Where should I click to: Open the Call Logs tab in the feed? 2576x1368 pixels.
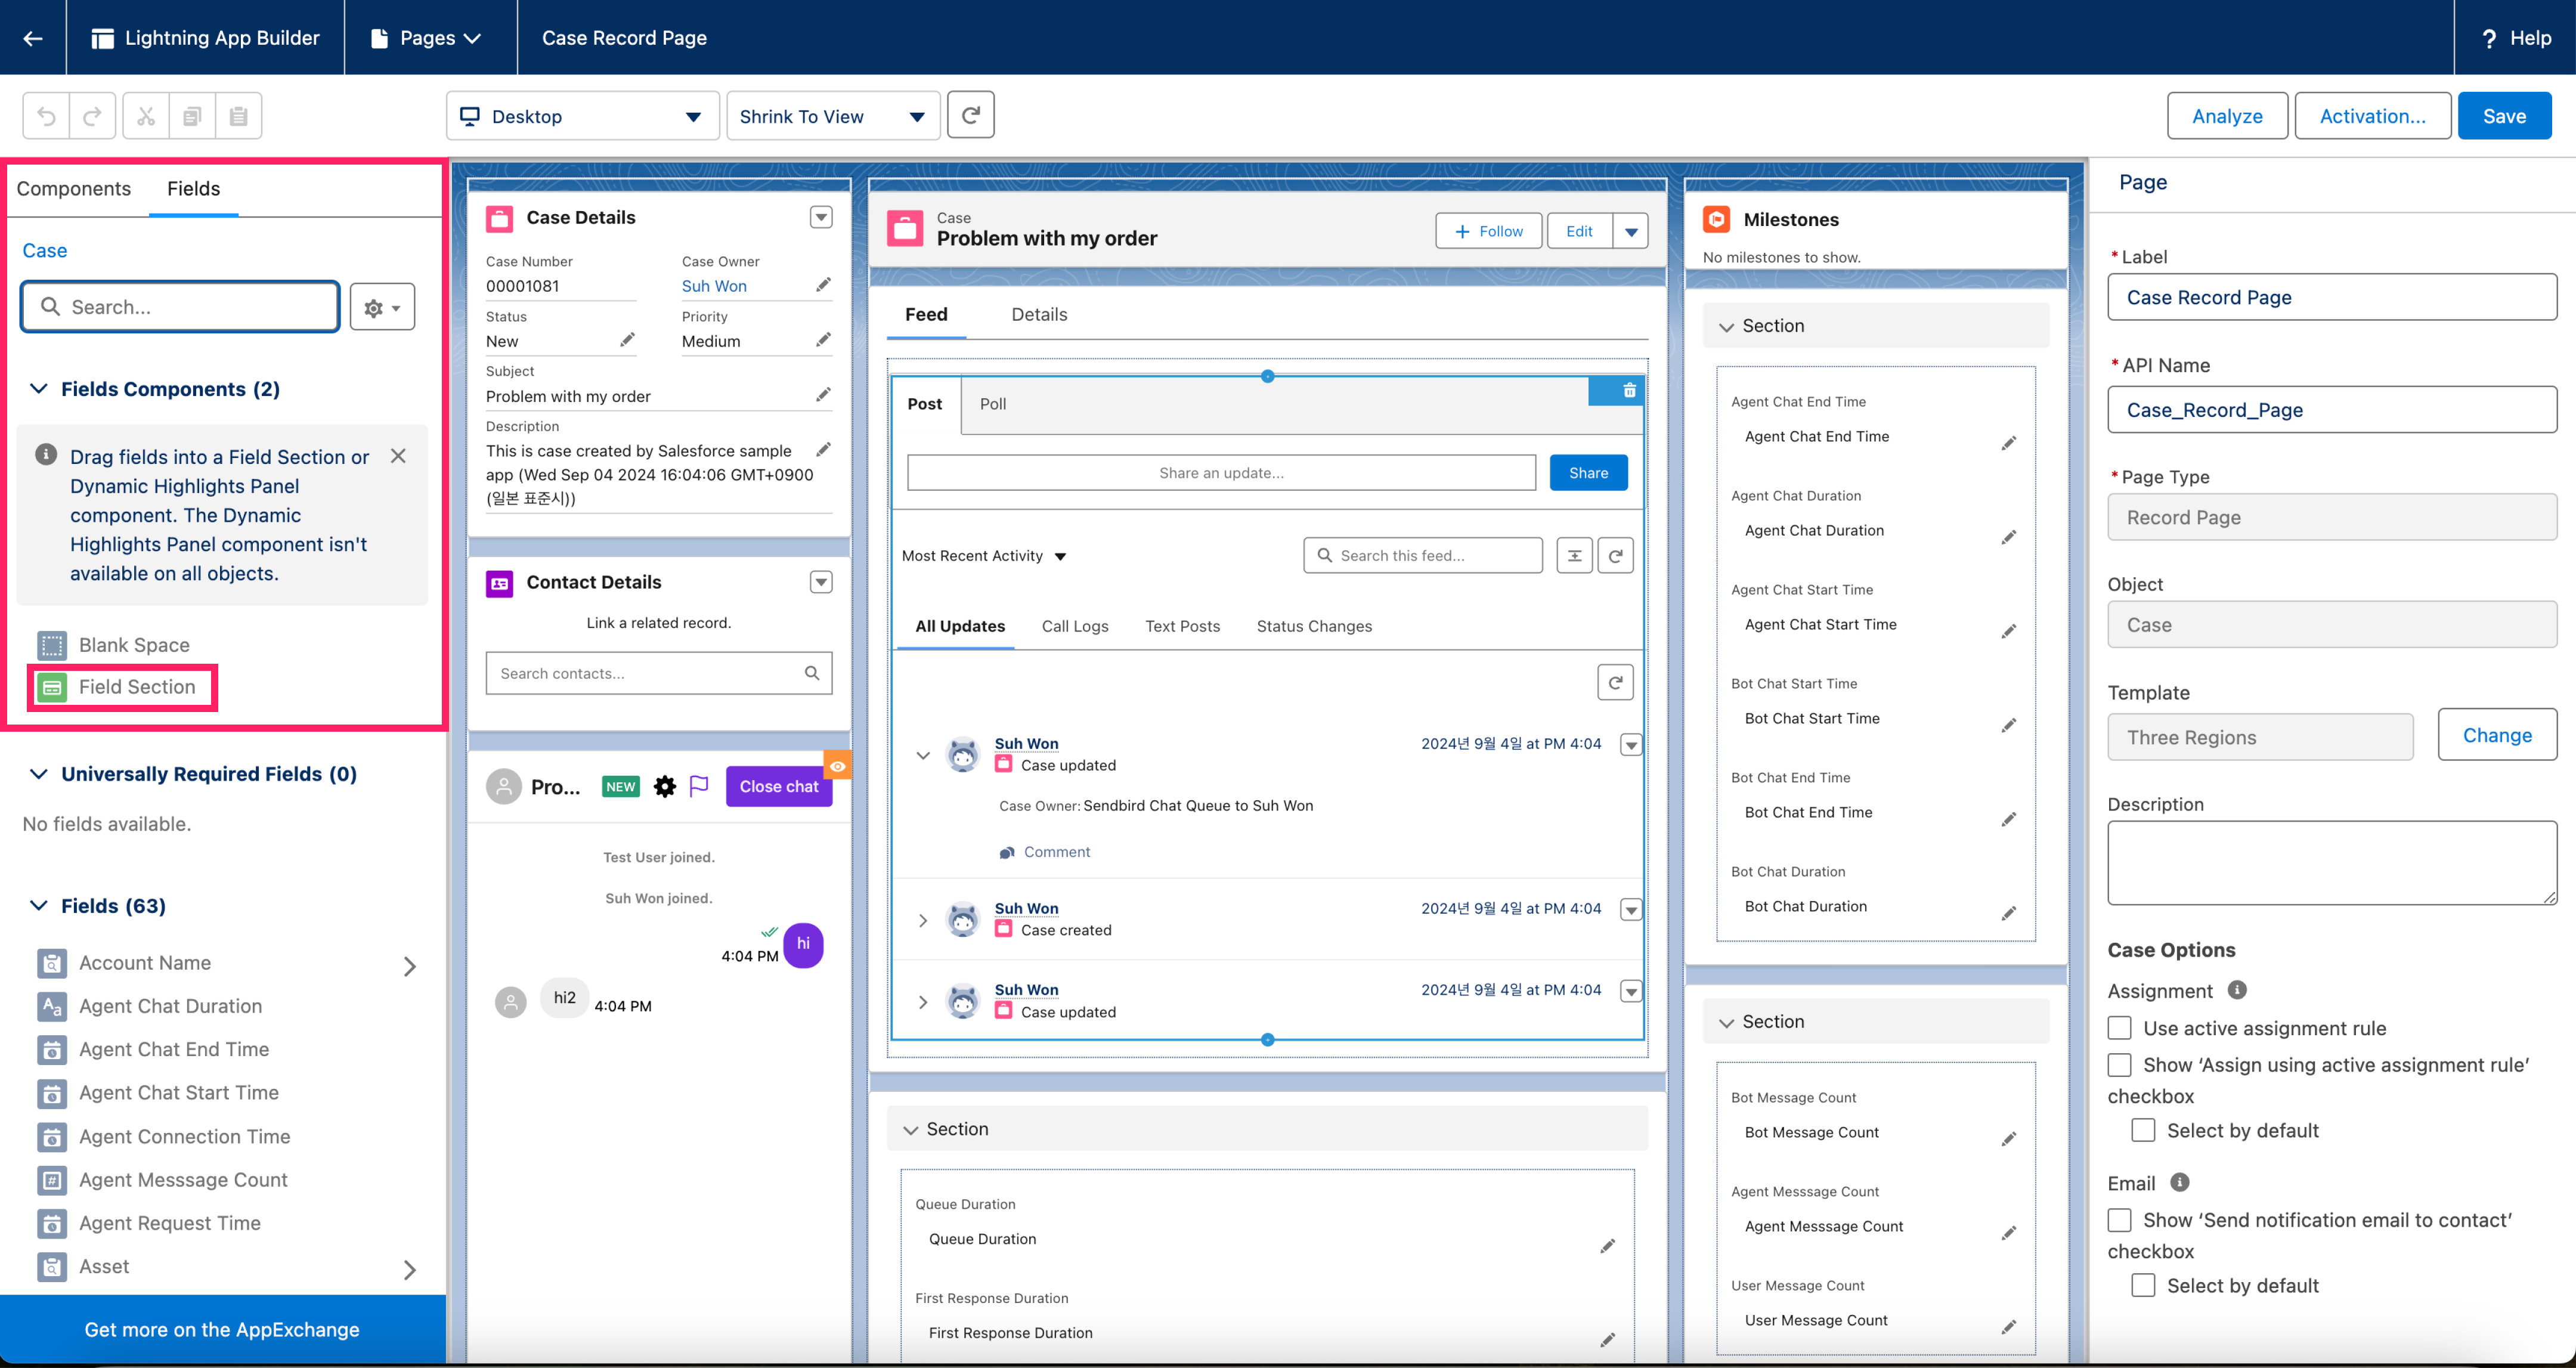click(1075, 626)
